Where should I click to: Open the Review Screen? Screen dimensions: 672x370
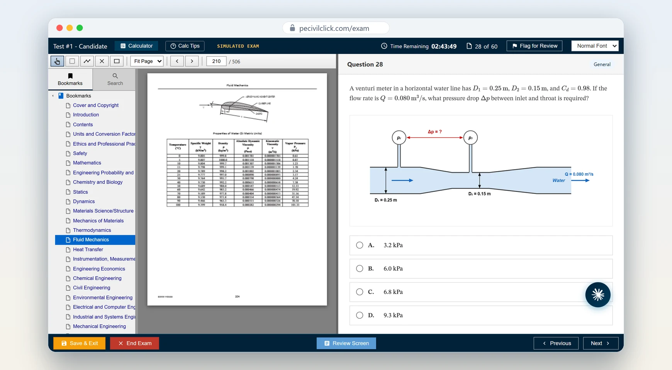point(346,343)
